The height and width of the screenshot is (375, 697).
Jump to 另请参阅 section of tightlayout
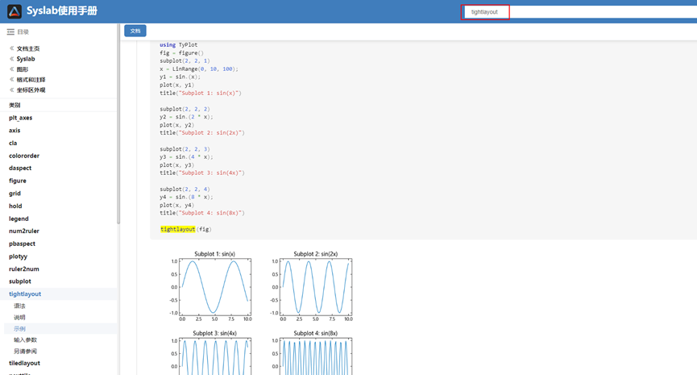25,352
